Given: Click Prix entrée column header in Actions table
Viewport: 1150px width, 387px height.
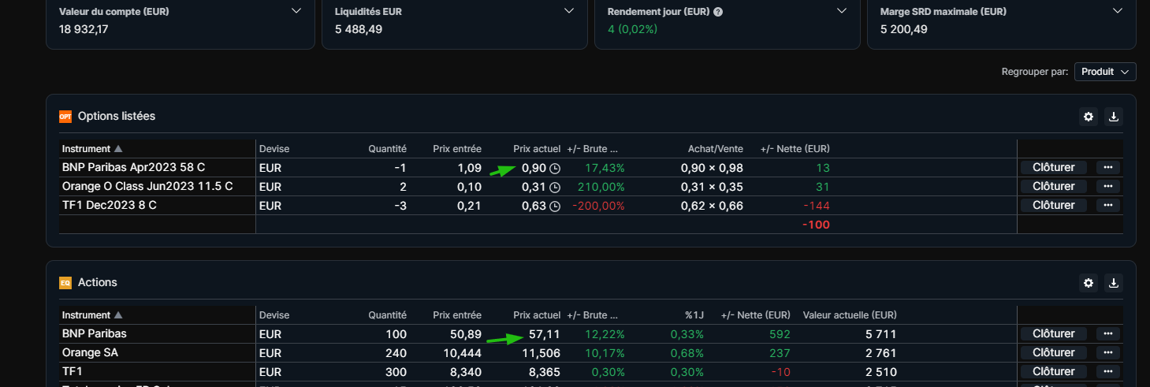Looking at the screenshot, I should coord(456,315).
